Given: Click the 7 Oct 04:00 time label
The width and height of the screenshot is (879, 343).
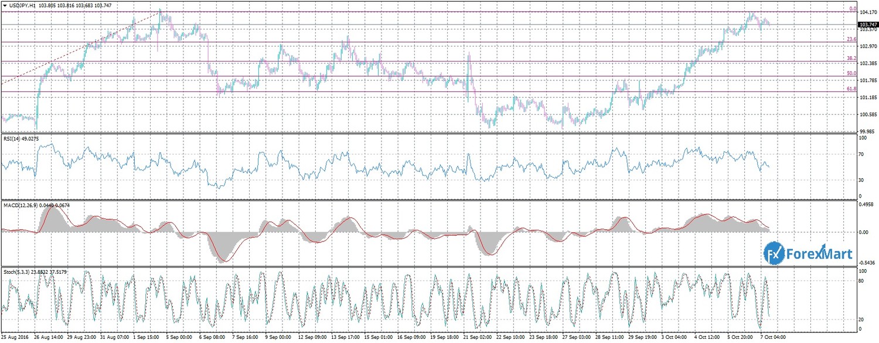Looking at the screenshot, I should click(x=775, y=338).
